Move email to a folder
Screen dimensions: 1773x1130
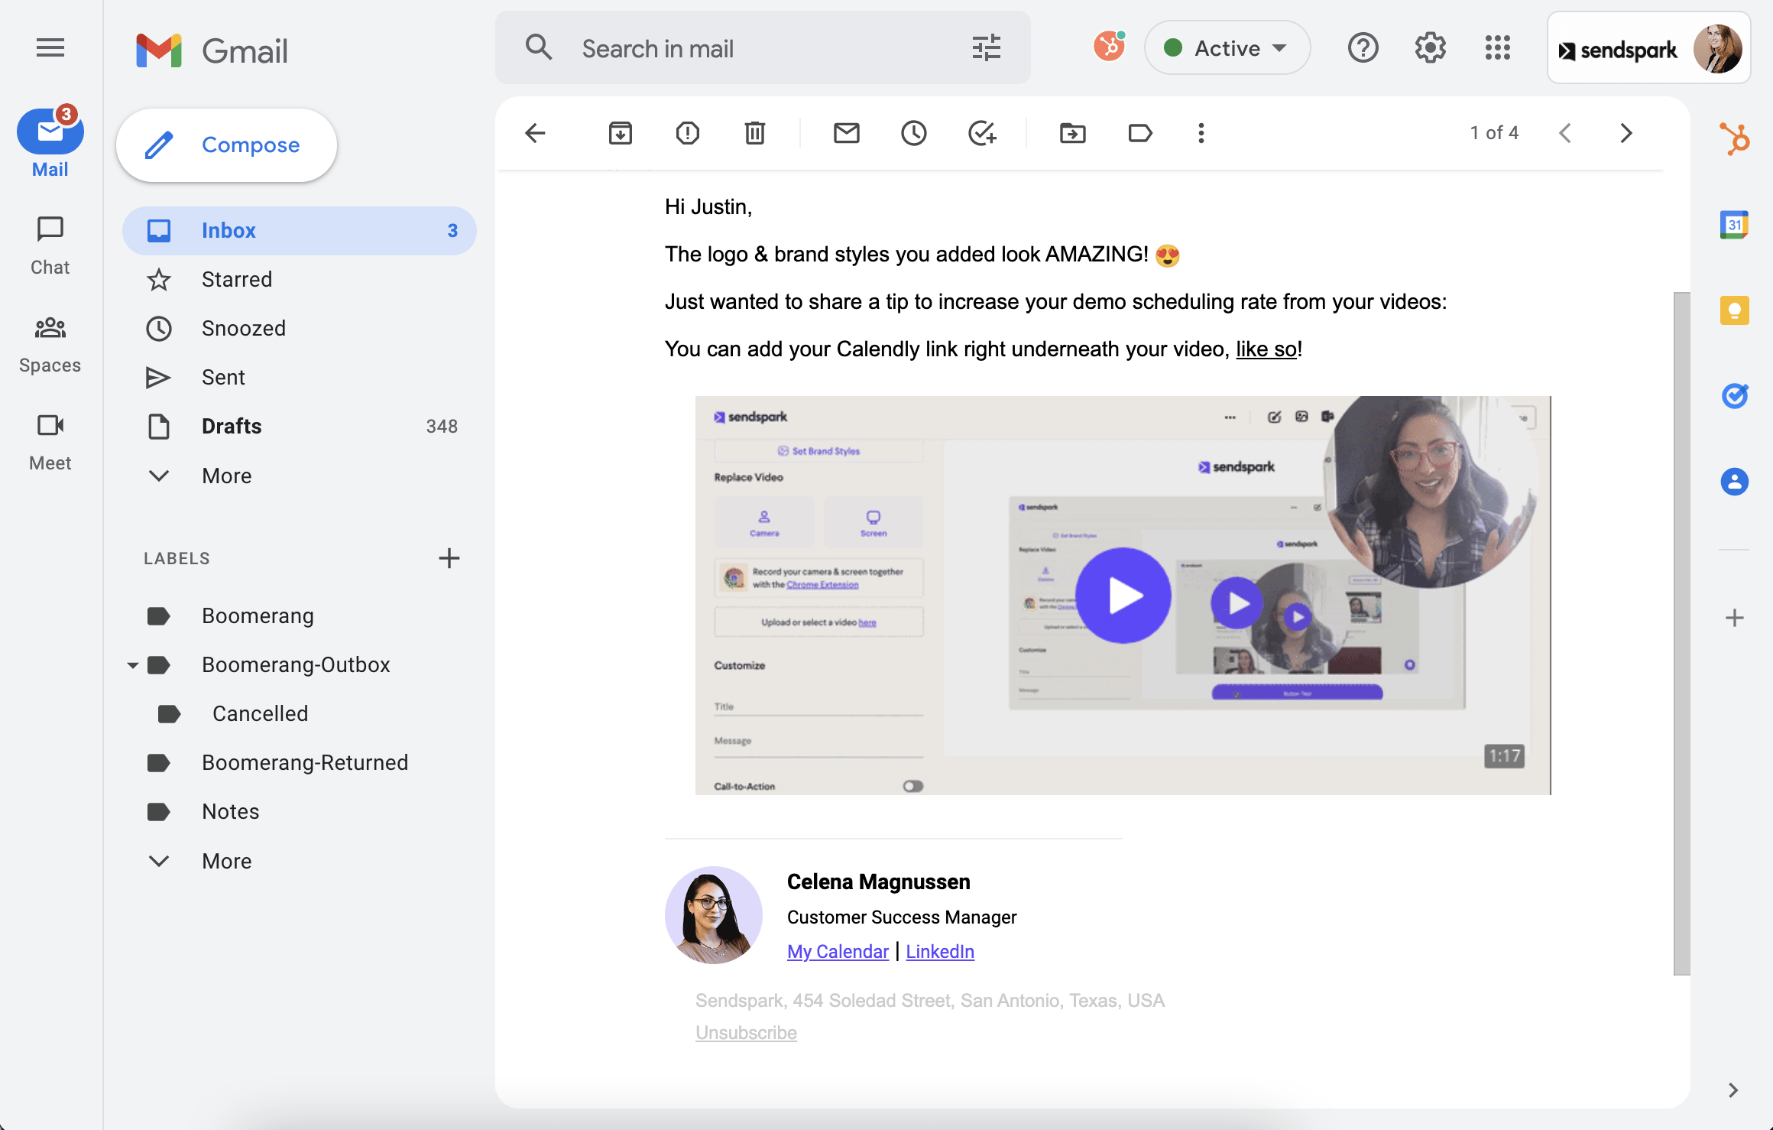click(x=1073, y=133)
